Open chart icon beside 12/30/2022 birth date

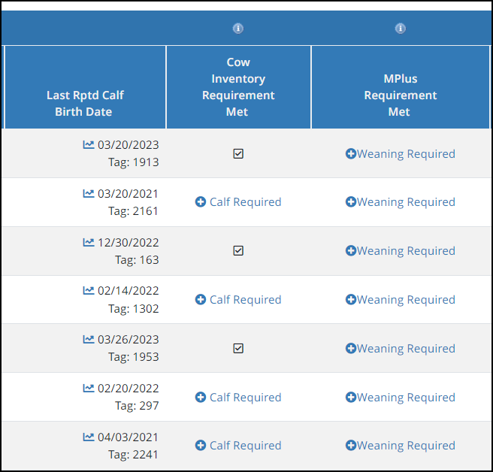tap(89, 242)
